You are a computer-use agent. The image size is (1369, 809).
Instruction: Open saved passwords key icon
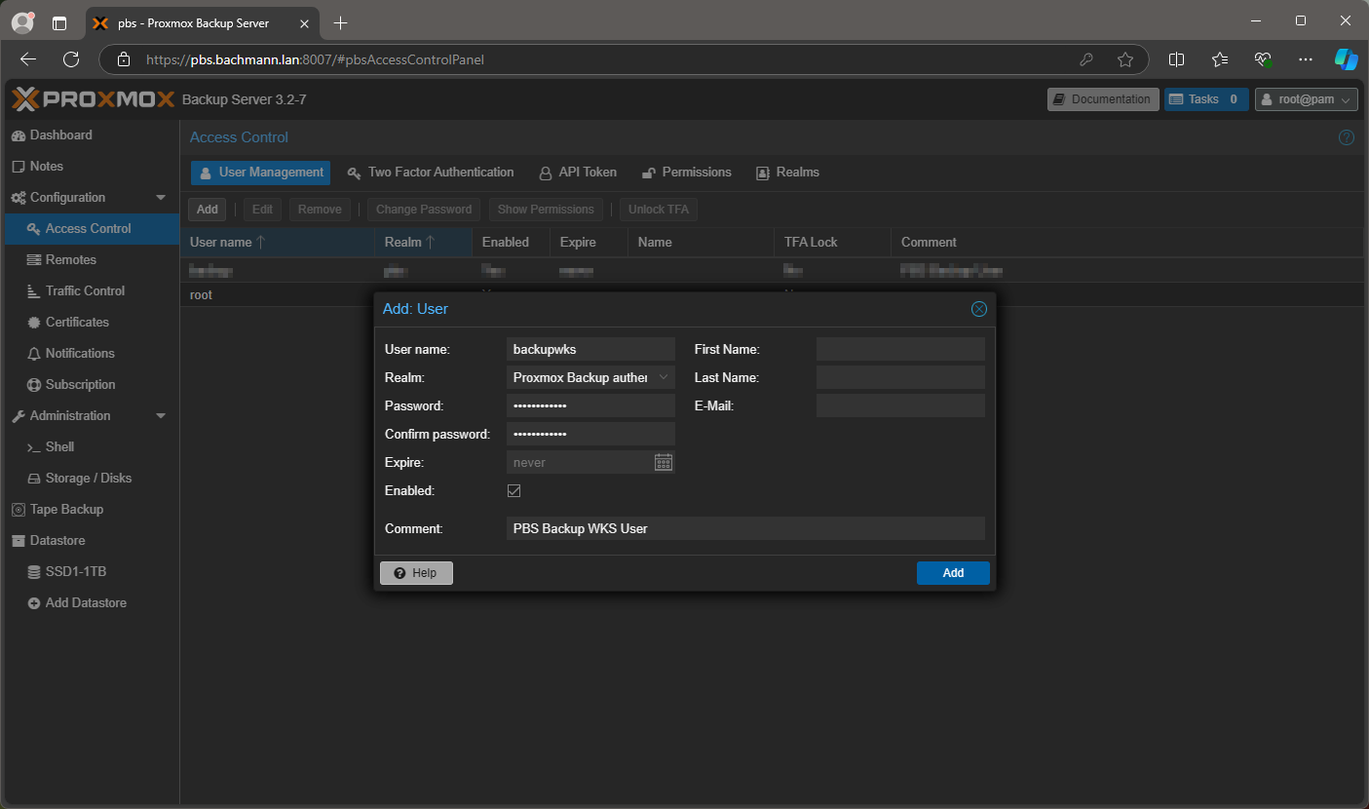1086,59
